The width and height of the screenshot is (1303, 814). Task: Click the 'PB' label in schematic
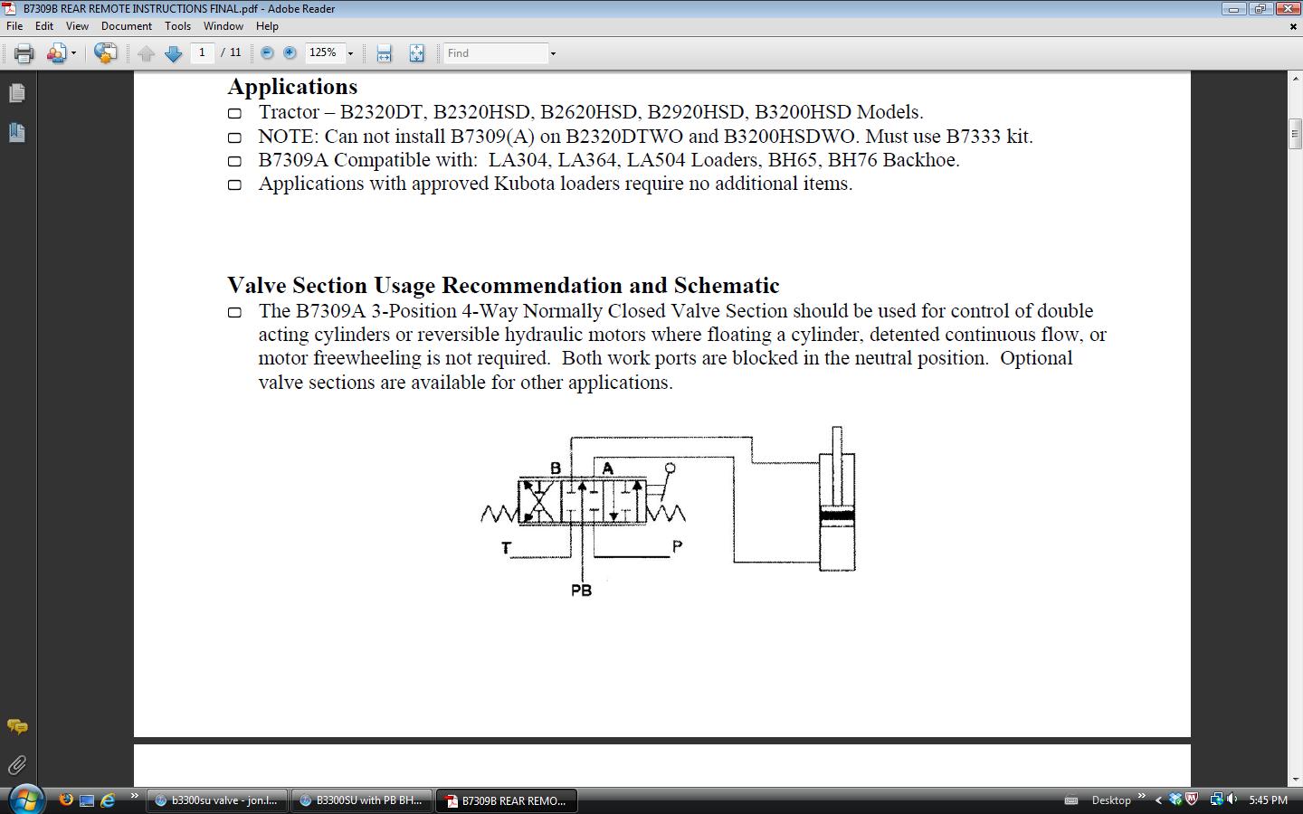tap(581, 591)
